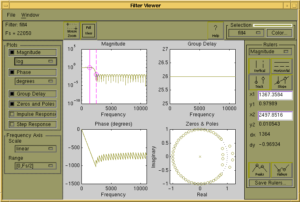Click the 'Fs = 22050' text
Screen dimensions: 300x202
[18, 33]
